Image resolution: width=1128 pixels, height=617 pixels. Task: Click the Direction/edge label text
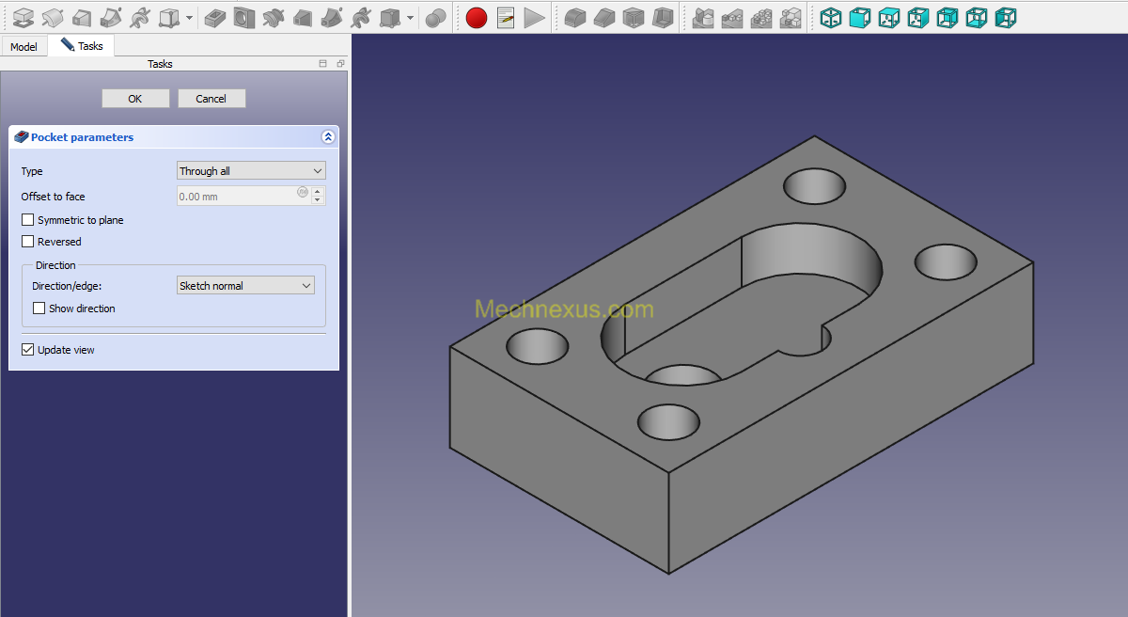click(x=67, y=286)
